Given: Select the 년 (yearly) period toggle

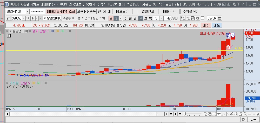Looking at the screenshot, I should (136, 18).
